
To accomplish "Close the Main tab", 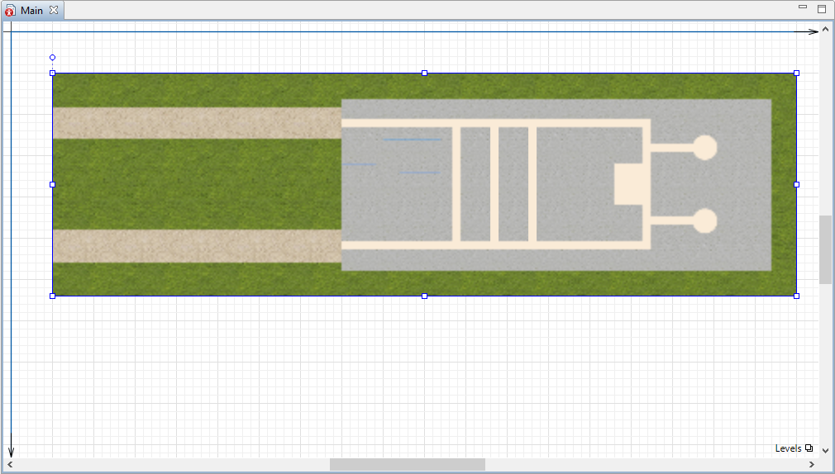I will pyautogui.click(x=54, y=10).
